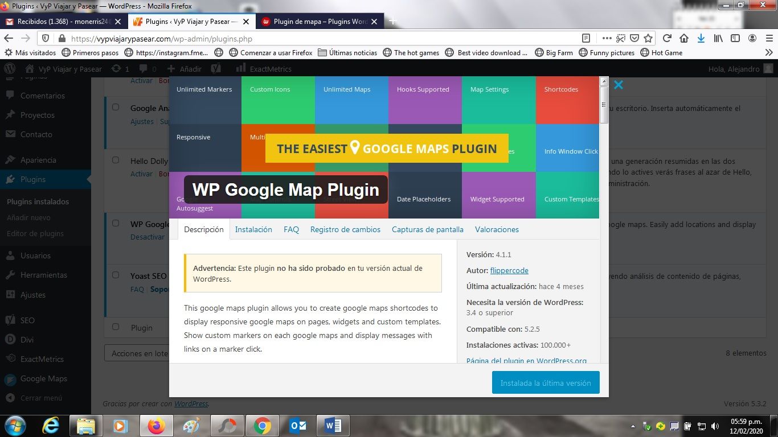
Task: Open the FAQ tab in plugin popup
Action: (291, 229)
